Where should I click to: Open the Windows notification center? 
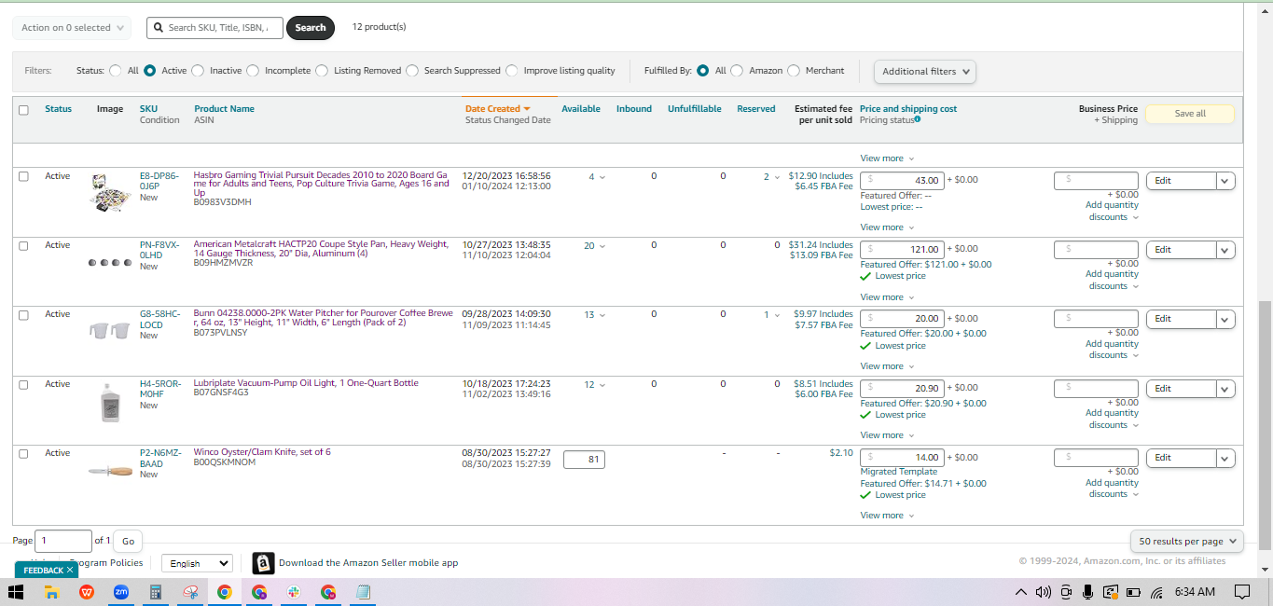(x=1241, y=592)
